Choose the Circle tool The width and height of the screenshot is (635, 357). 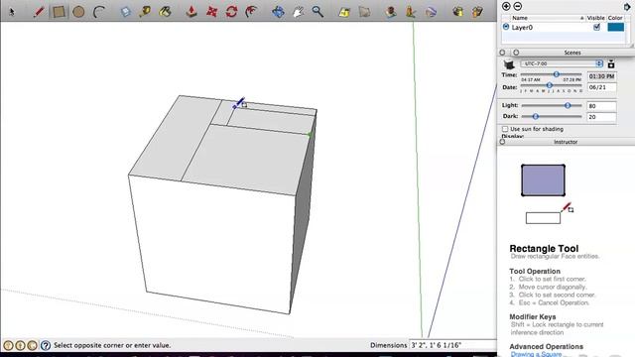pos(78,12)
